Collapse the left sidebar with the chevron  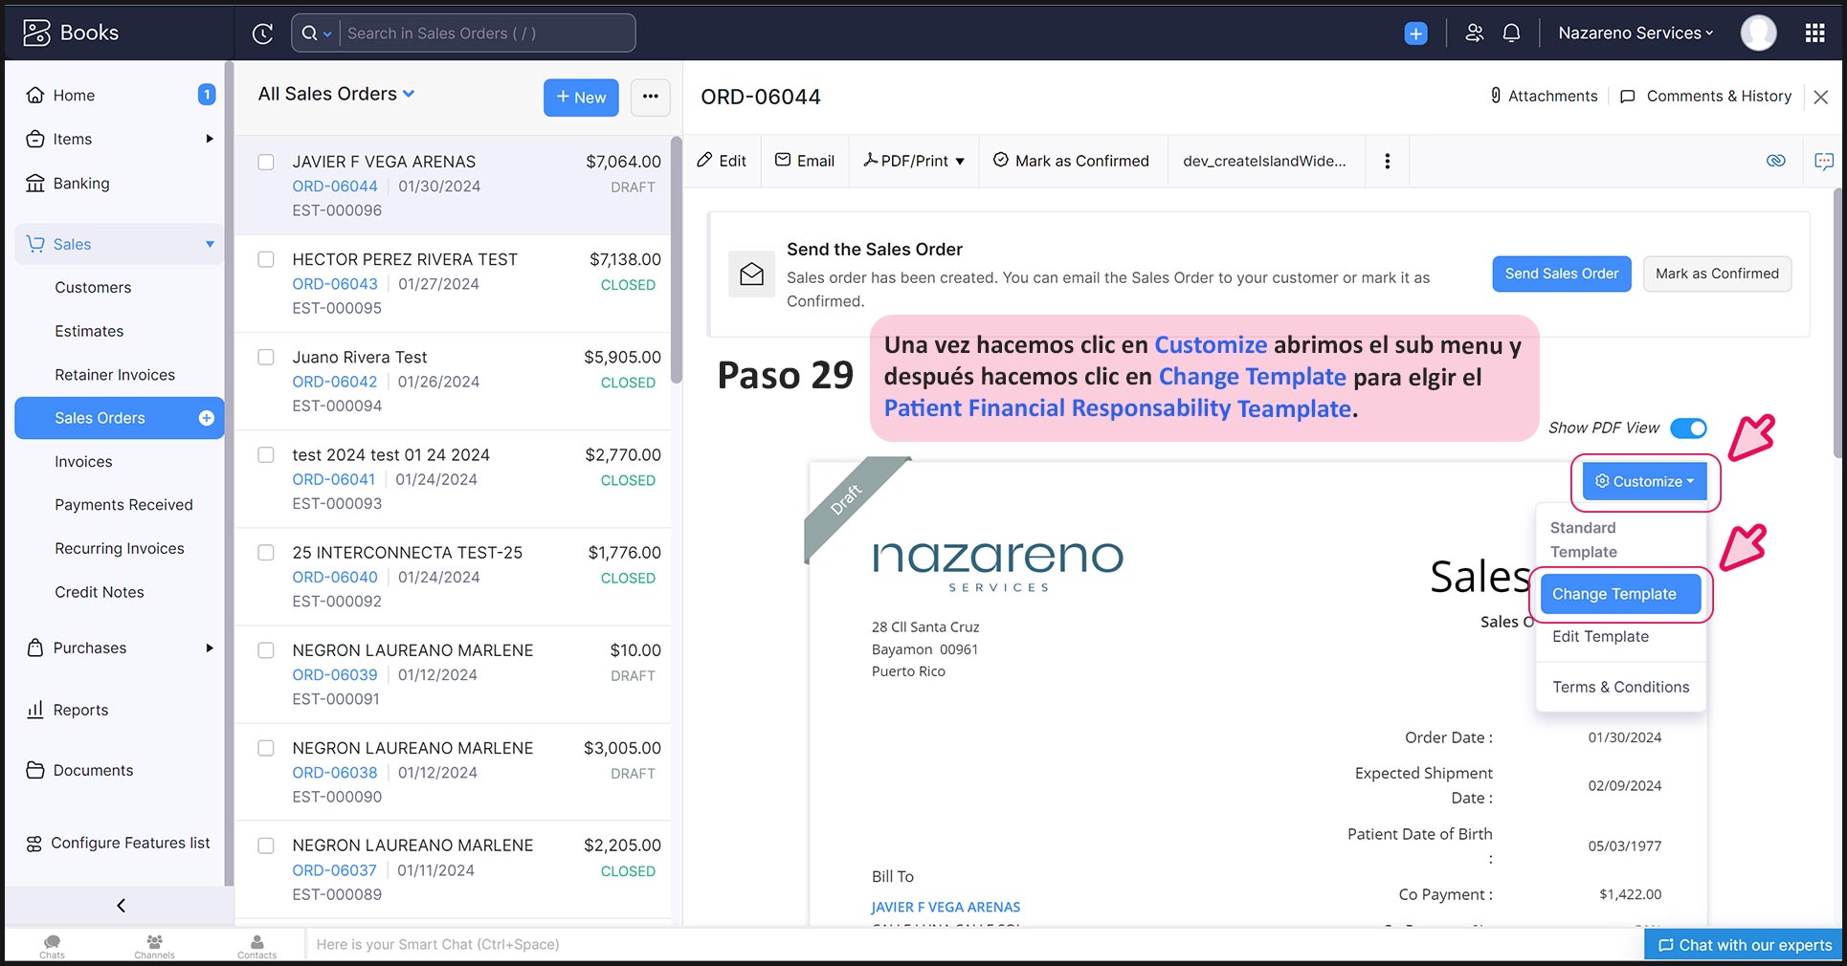[121, 905]
